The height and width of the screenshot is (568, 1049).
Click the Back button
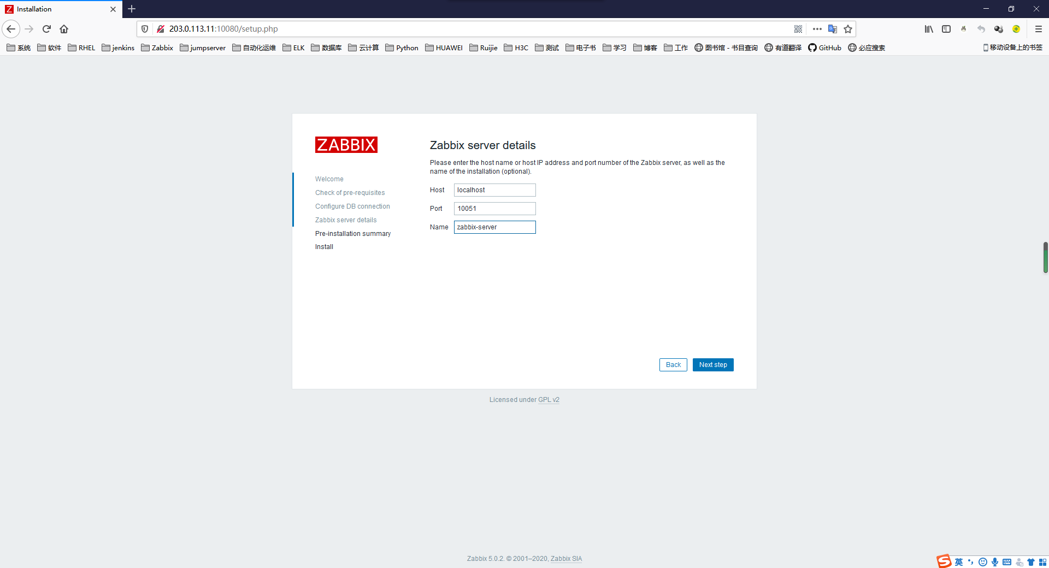[x=673, y=365]
